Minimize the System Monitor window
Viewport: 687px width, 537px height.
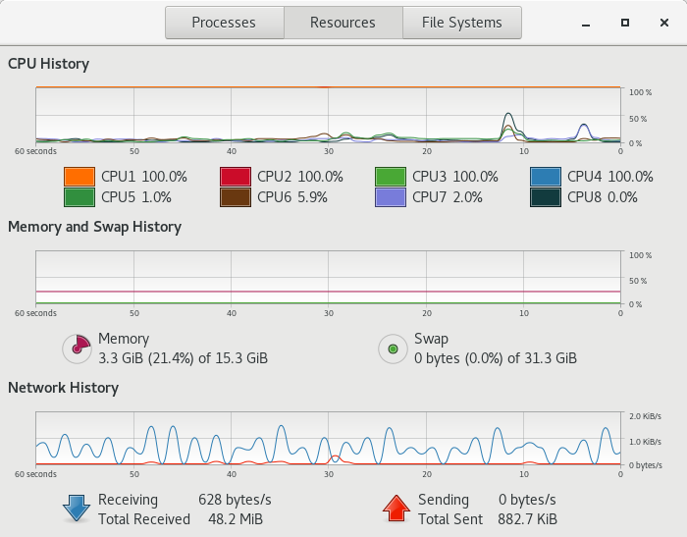(586, 23)
